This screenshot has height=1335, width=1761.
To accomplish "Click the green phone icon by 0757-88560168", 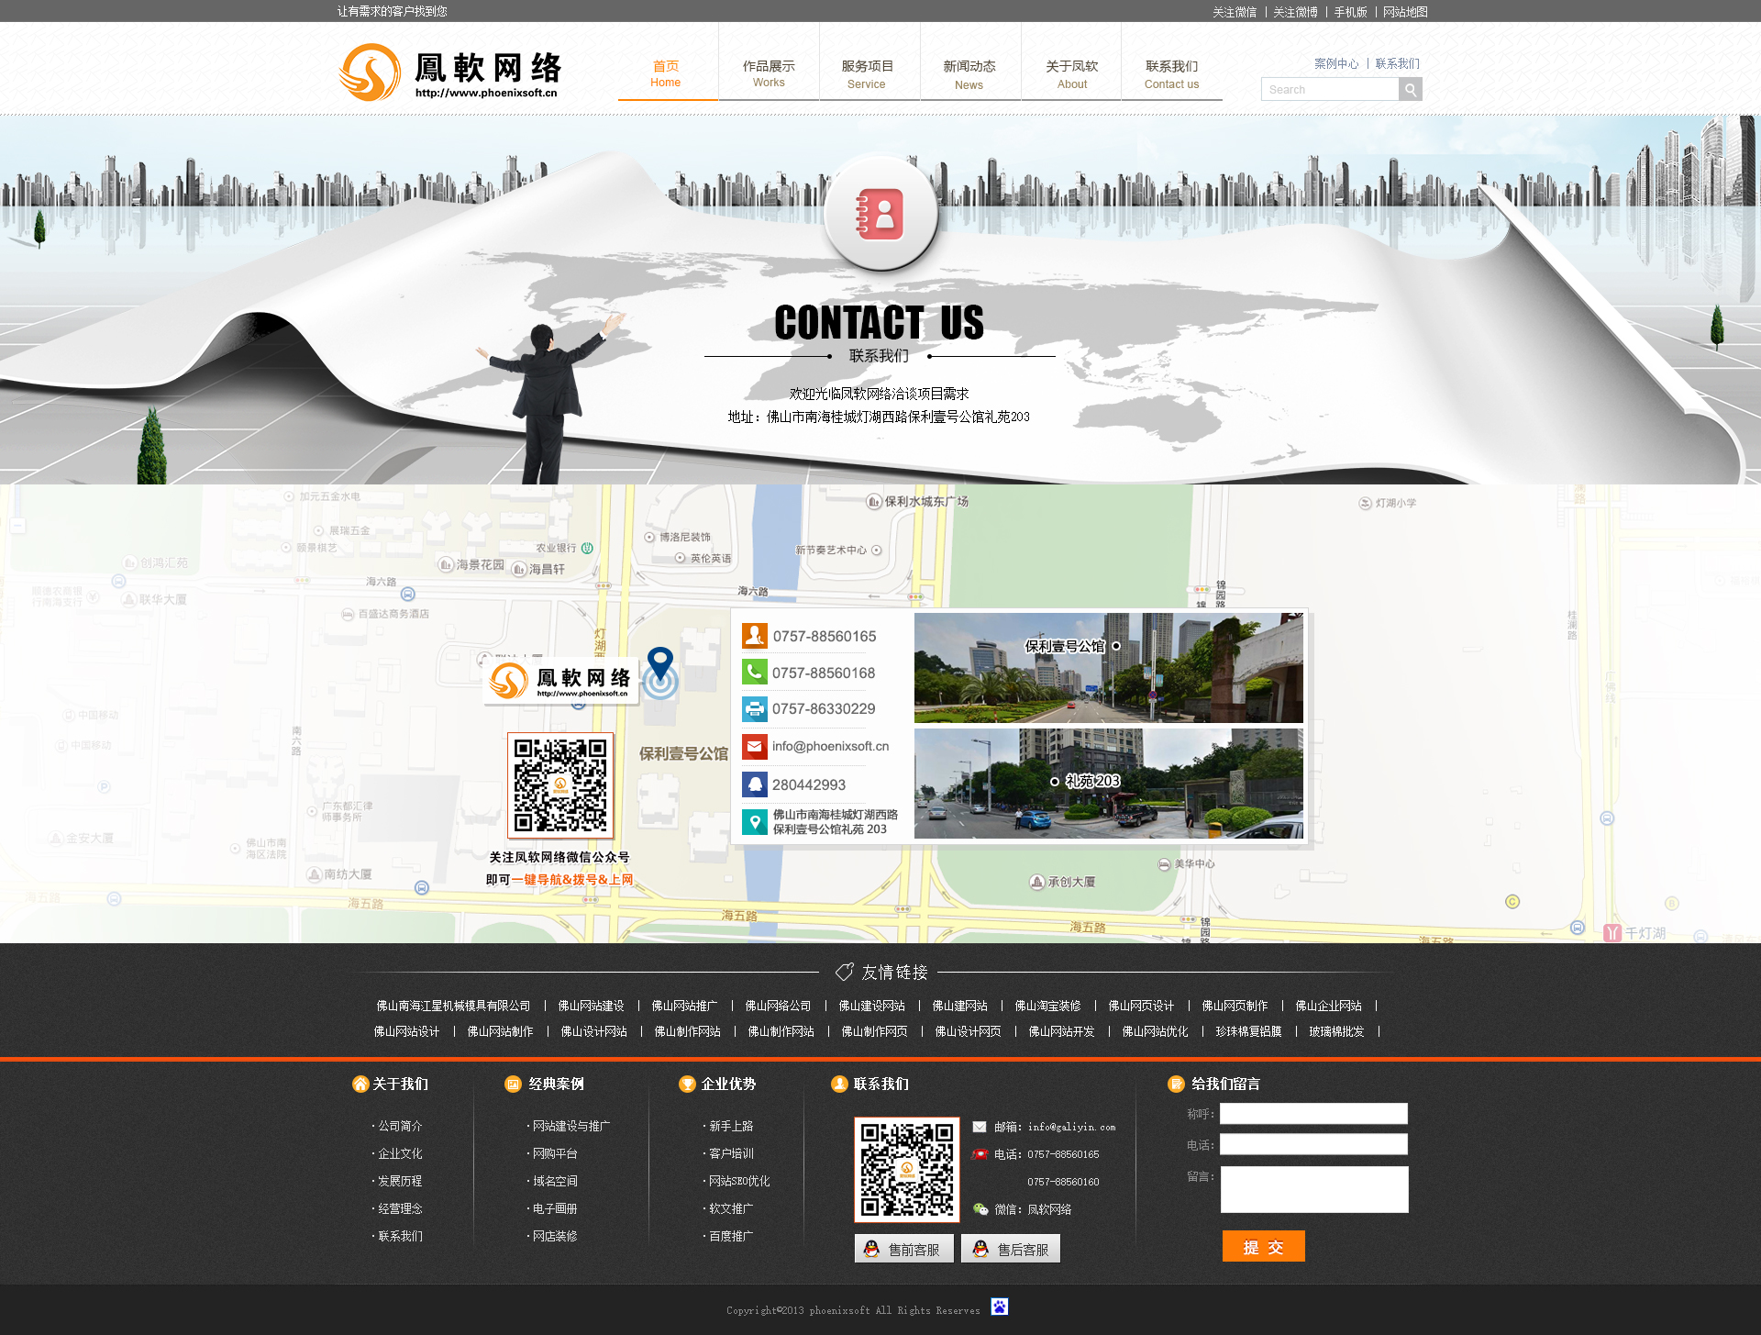I will click(754, 672).
